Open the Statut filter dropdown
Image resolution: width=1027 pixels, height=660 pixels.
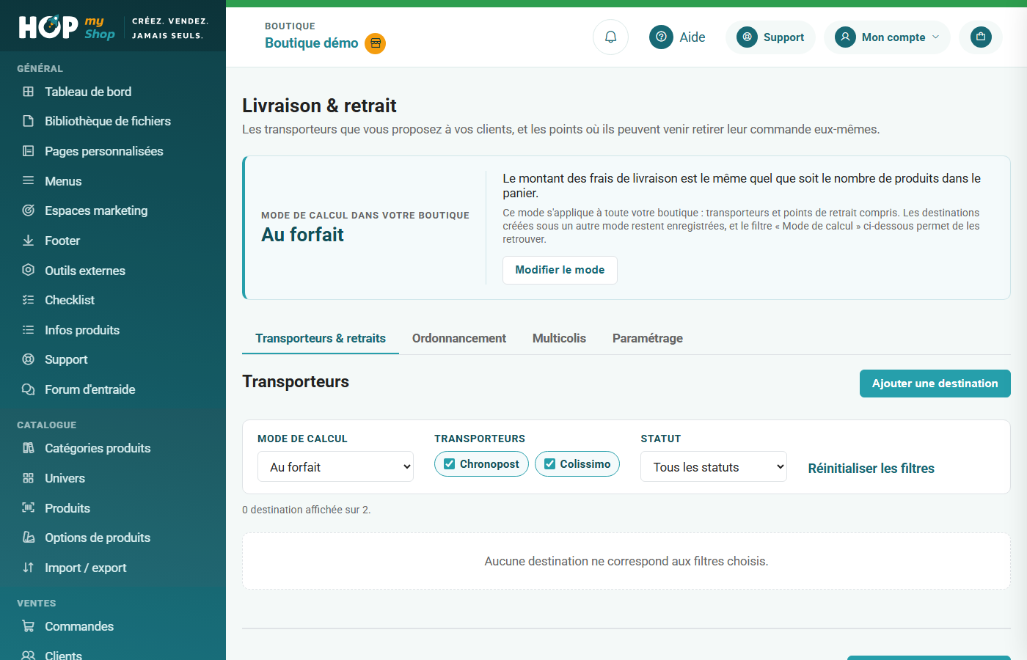tap(714, 466)
